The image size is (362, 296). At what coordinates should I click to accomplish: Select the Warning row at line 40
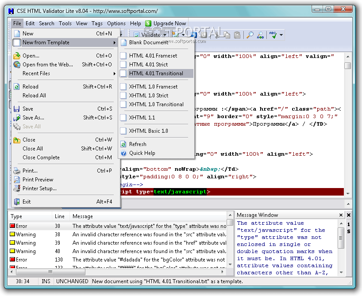(118, 251)
